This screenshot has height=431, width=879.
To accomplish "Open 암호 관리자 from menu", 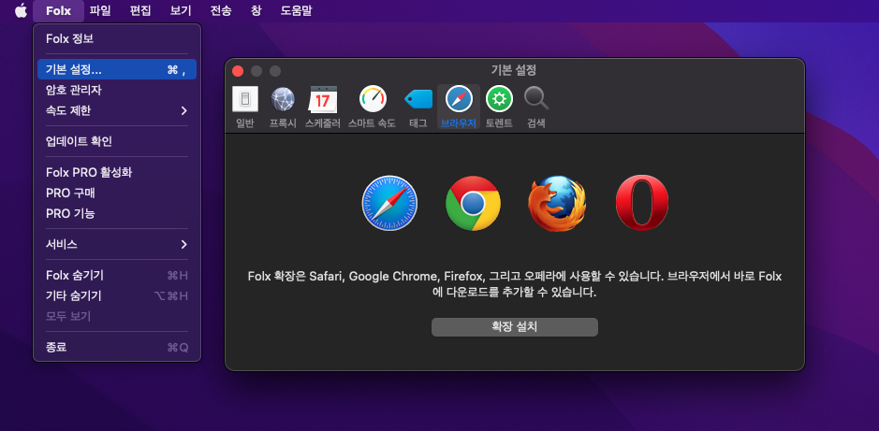I will (x=117, y=90).
